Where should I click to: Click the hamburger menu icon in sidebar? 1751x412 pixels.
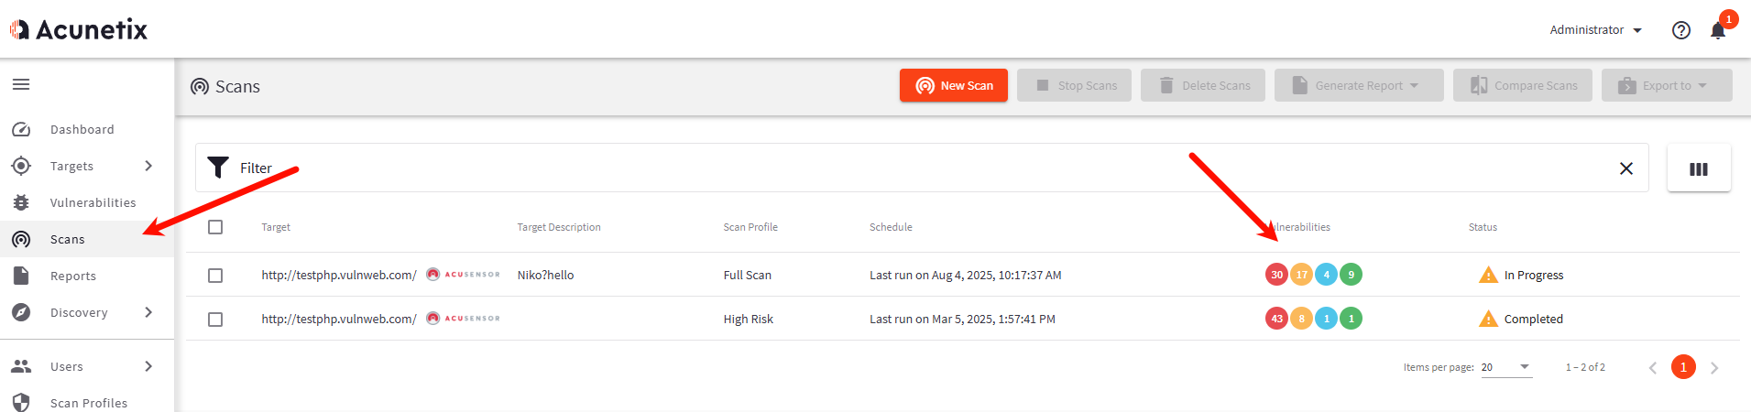[21, 84]
